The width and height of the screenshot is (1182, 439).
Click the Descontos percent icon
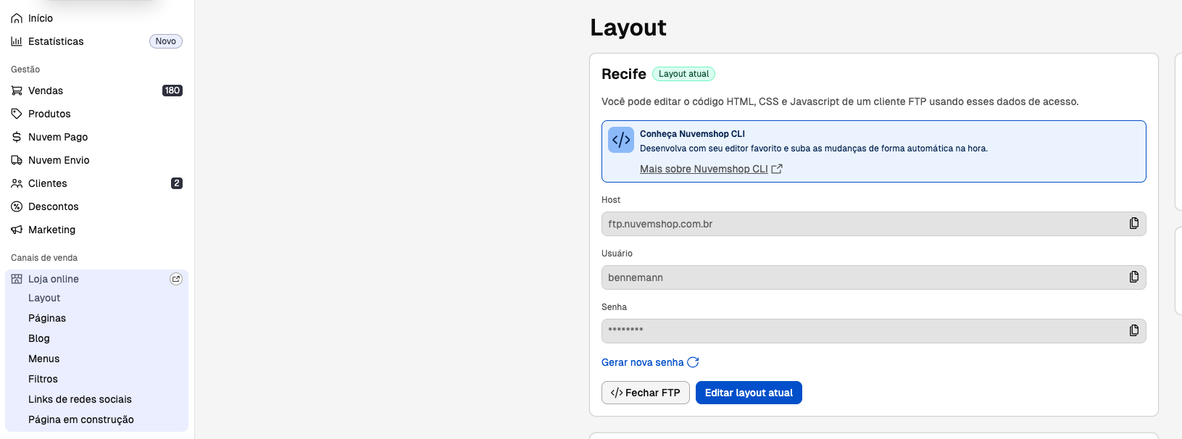(17, 206)
